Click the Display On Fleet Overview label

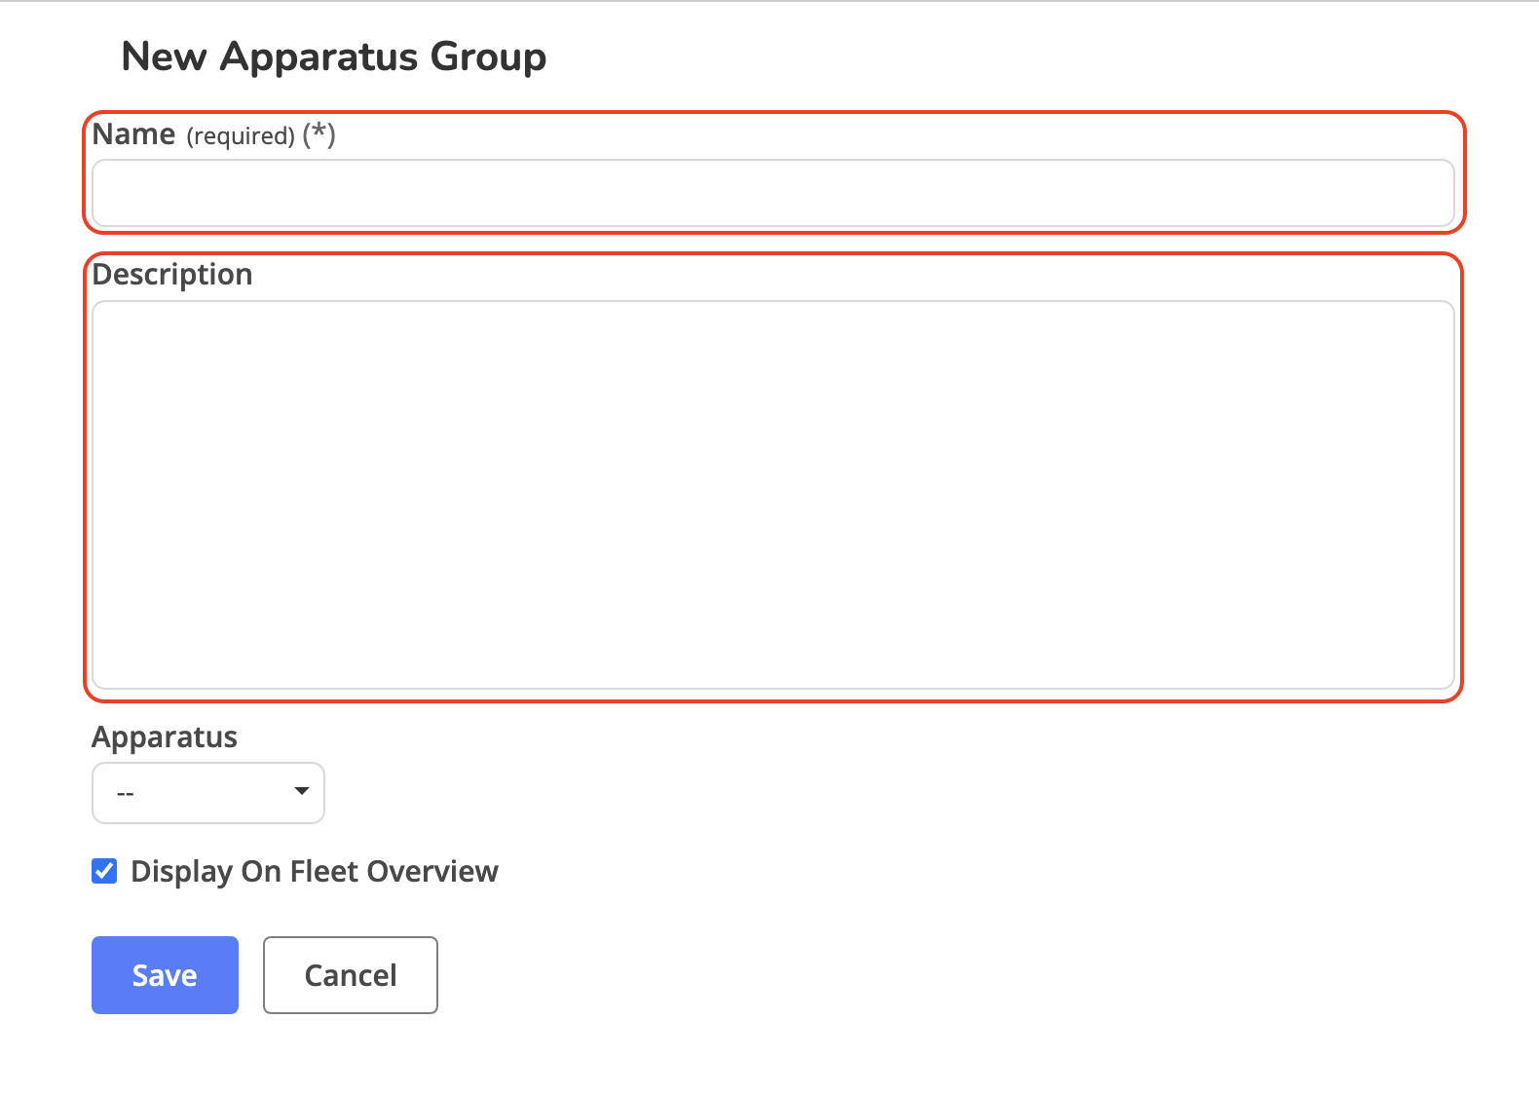[x=314, y=871]
